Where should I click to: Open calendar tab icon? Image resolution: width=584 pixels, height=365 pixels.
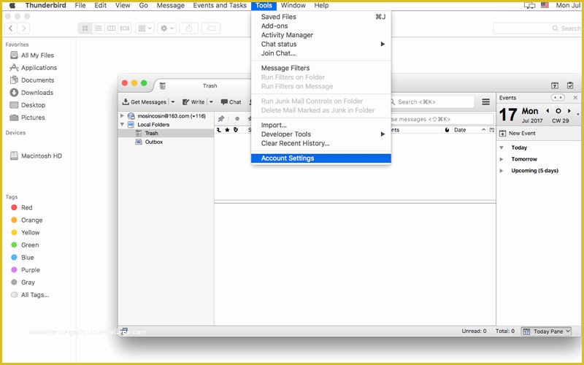point(555,85)
